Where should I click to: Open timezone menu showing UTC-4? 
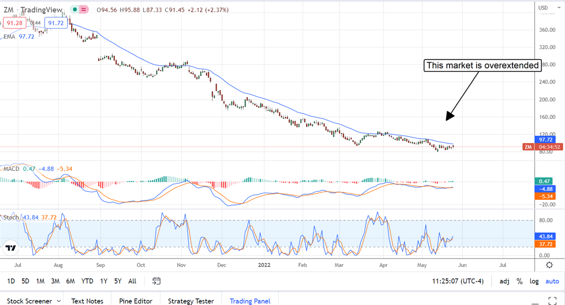[x=456, y=281]
